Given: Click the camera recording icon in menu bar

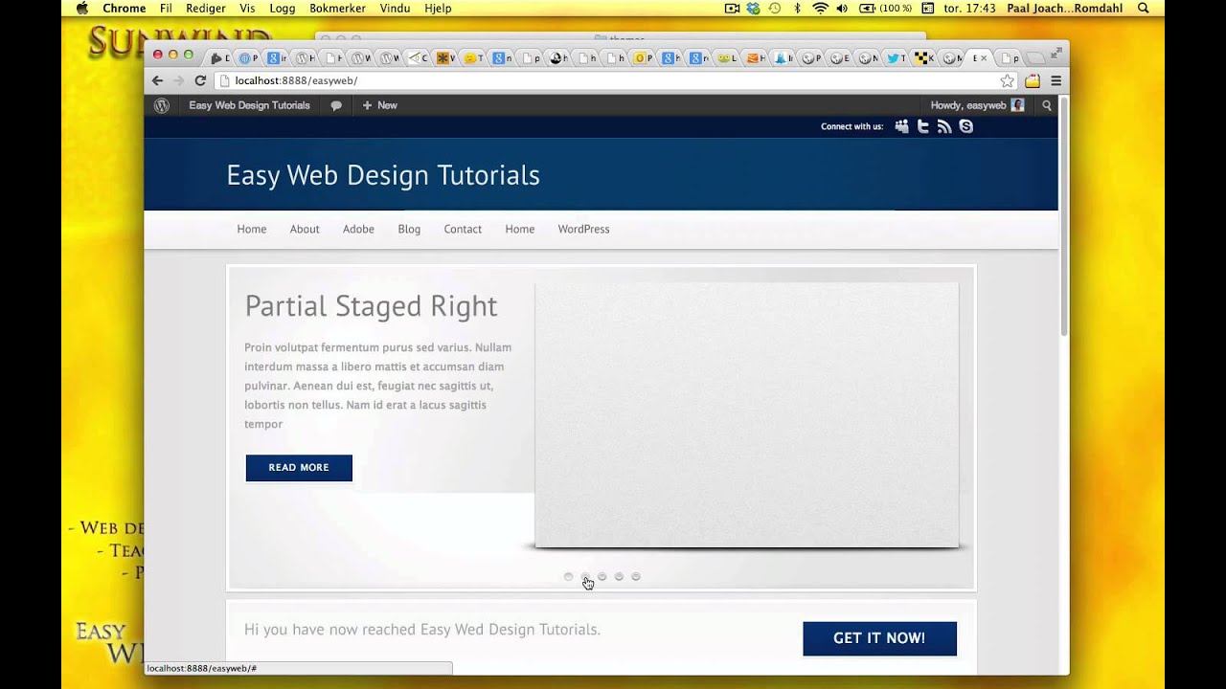Looking at the screenshot, I should pyautogui.click(x=732, y=8).
